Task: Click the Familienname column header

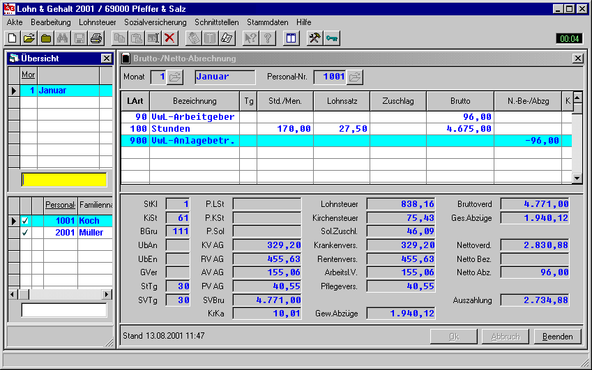Action: click(x=96, y=205)
